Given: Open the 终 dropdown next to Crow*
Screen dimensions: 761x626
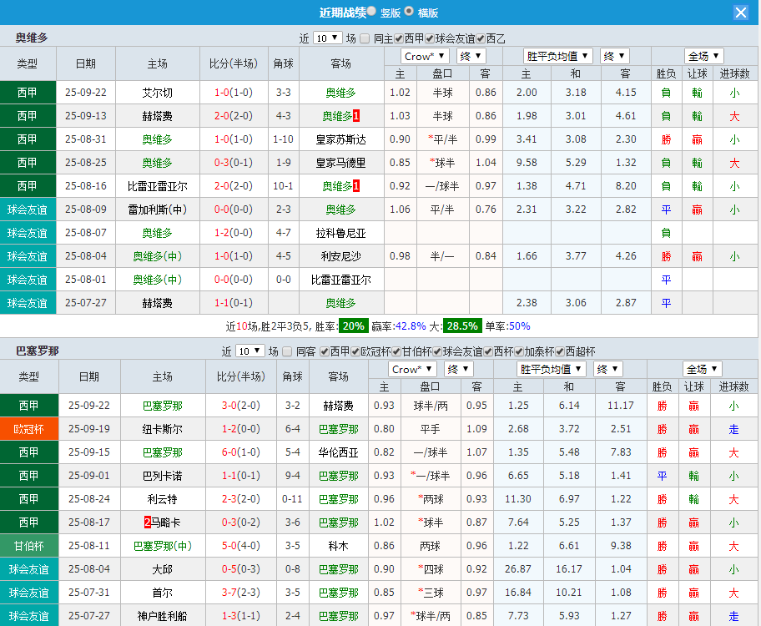Looking at the screenshot, I should pos(471,55).
